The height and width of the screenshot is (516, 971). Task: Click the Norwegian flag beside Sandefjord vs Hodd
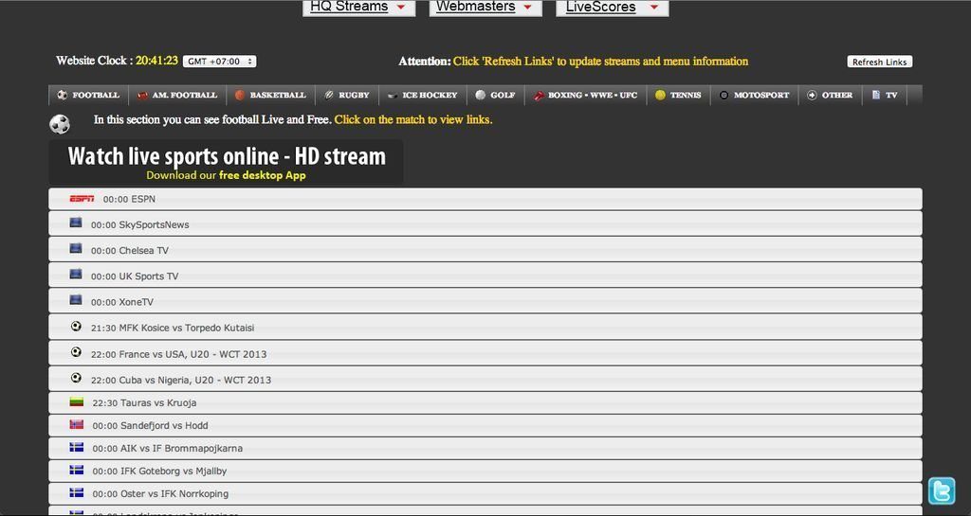point(76,424)
